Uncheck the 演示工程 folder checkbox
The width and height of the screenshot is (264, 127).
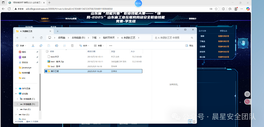(x=46, y=71)
